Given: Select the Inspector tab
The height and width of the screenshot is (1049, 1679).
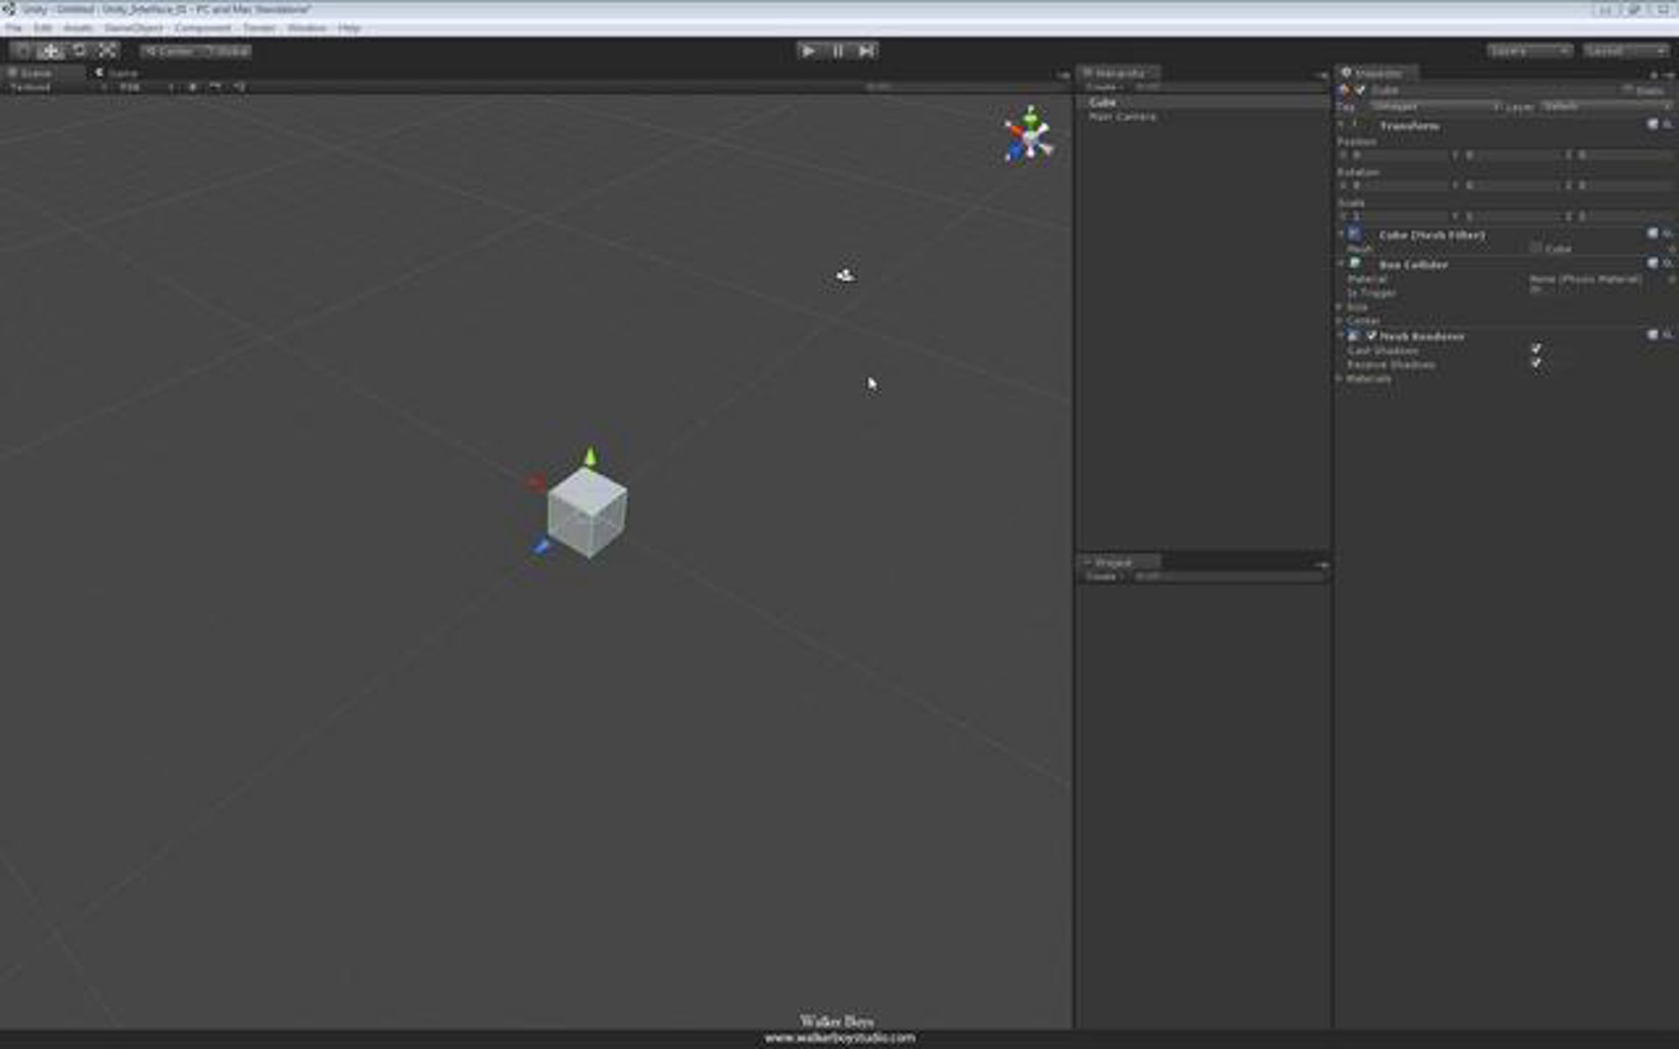Looking at the screenshot, I should coord(1377,73).
